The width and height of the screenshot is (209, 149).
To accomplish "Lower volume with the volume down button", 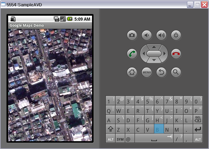I will pyautogui.click(x=147, y=35).
